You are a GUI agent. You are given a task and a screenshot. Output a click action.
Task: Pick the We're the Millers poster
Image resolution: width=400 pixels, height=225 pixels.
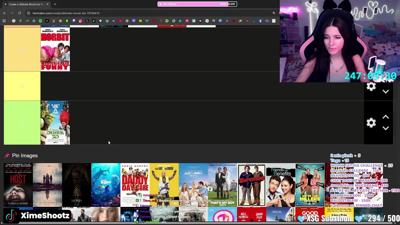pyautogui.click(x=310, y=185)
